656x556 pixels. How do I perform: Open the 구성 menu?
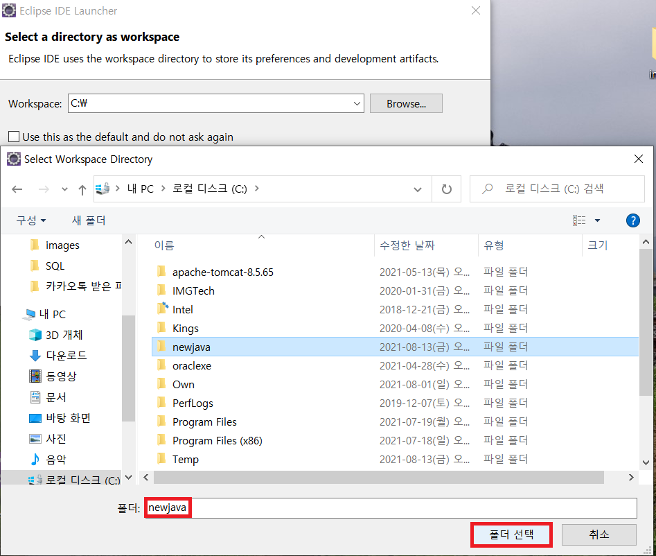[31, 220]
